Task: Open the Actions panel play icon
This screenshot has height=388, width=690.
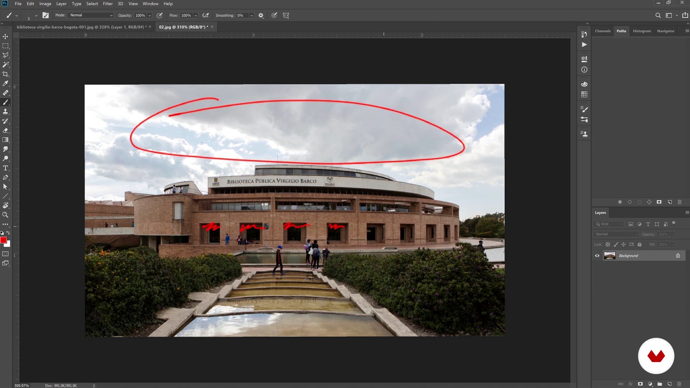Action: pyautogui.click(x=584, y=45)
